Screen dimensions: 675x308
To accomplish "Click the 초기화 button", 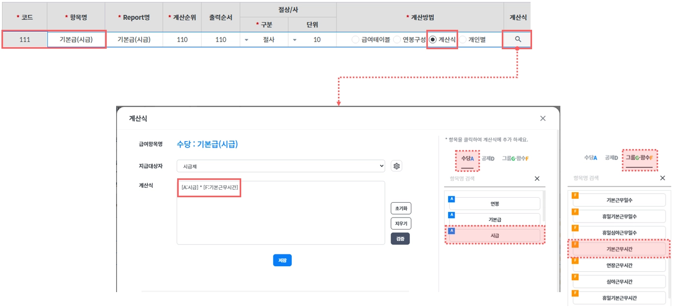I will tap(401, 208).
